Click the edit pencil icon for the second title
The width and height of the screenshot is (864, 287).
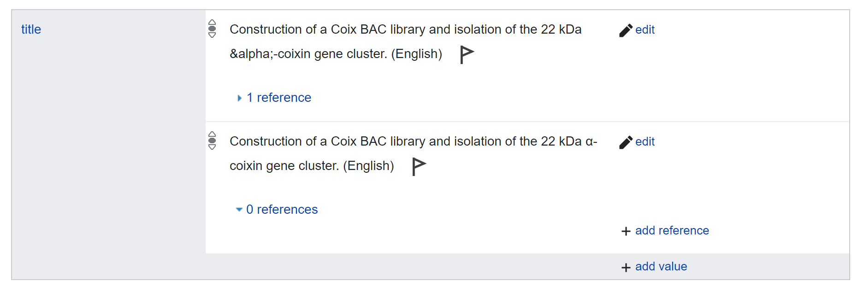click(626, 141)
